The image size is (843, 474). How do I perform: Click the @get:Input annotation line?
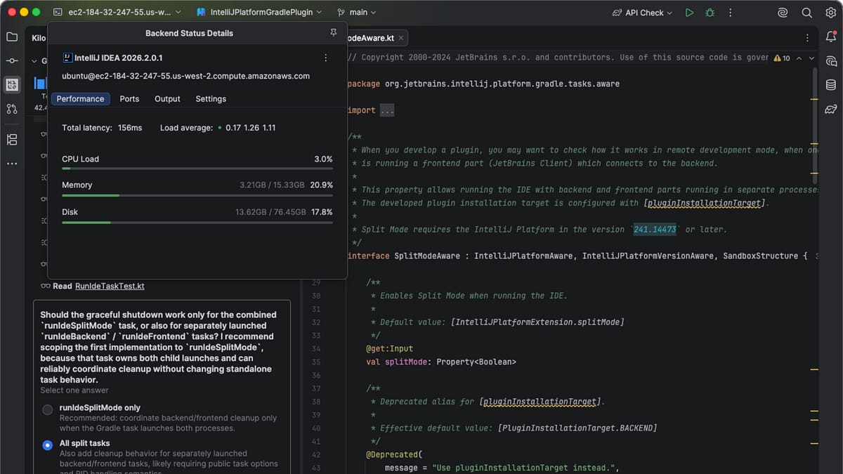pyautogui.click(x=389, y=348)
